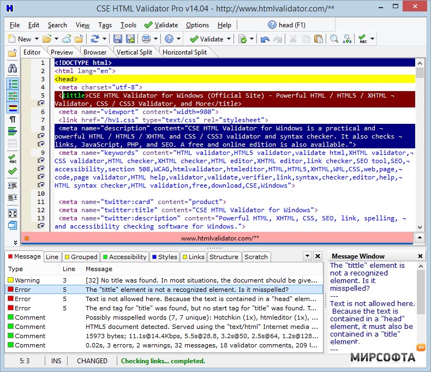Click the Save floppy disk icon
Viewport: 431px width, 372px height.
[x=117, y=39]
